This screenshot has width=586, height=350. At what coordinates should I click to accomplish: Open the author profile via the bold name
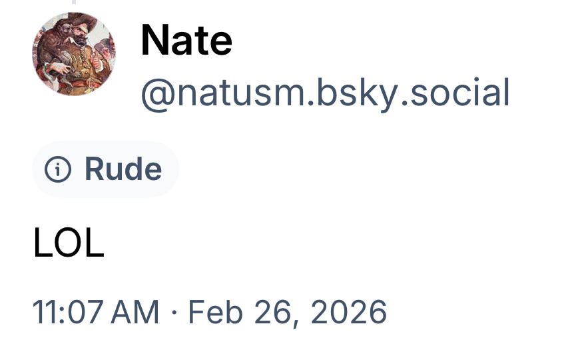coord(186,40)
